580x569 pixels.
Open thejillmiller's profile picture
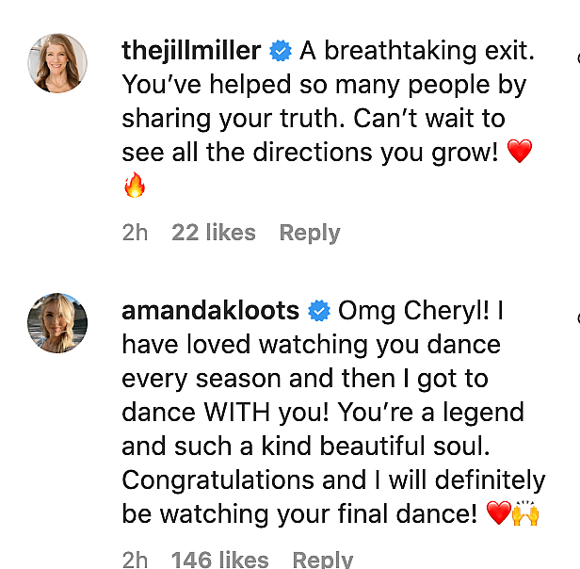click(x=57, y=63)
